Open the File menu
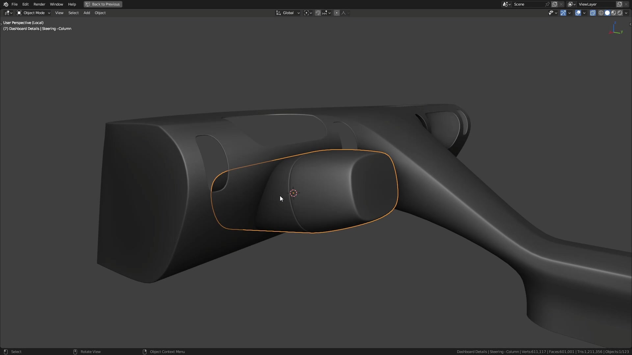 point(14,4)
